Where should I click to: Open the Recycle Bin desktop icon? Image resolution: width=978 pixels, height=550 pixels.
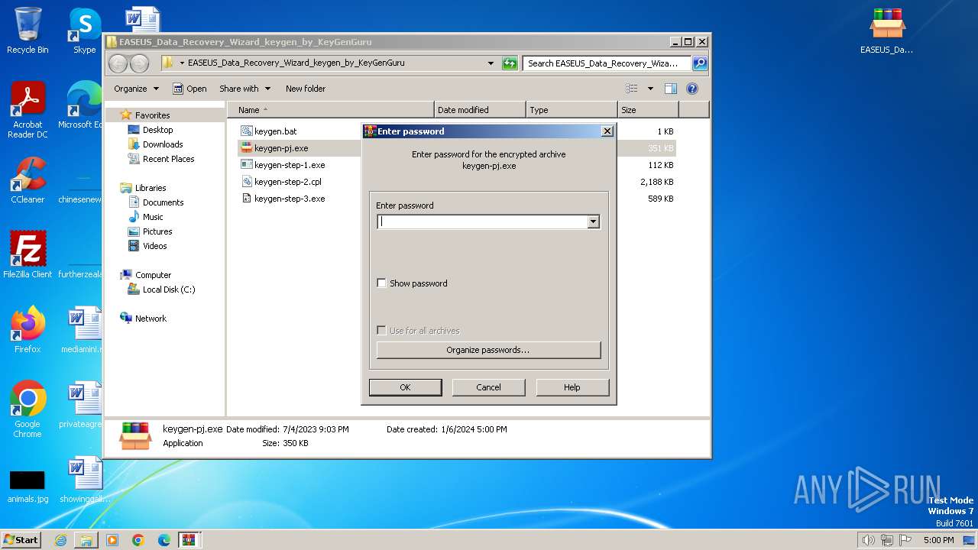[28, 31]
